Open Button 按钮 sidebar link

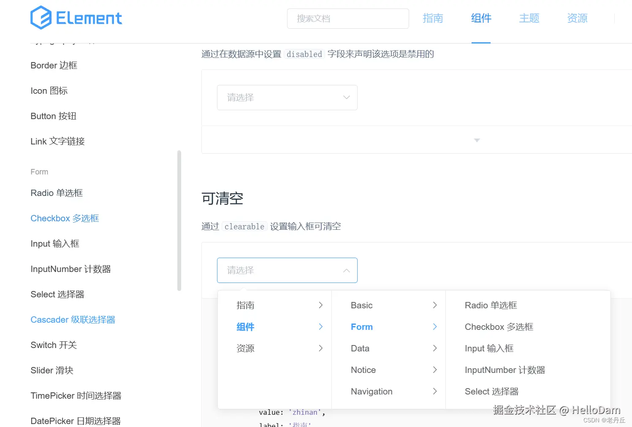54,116
